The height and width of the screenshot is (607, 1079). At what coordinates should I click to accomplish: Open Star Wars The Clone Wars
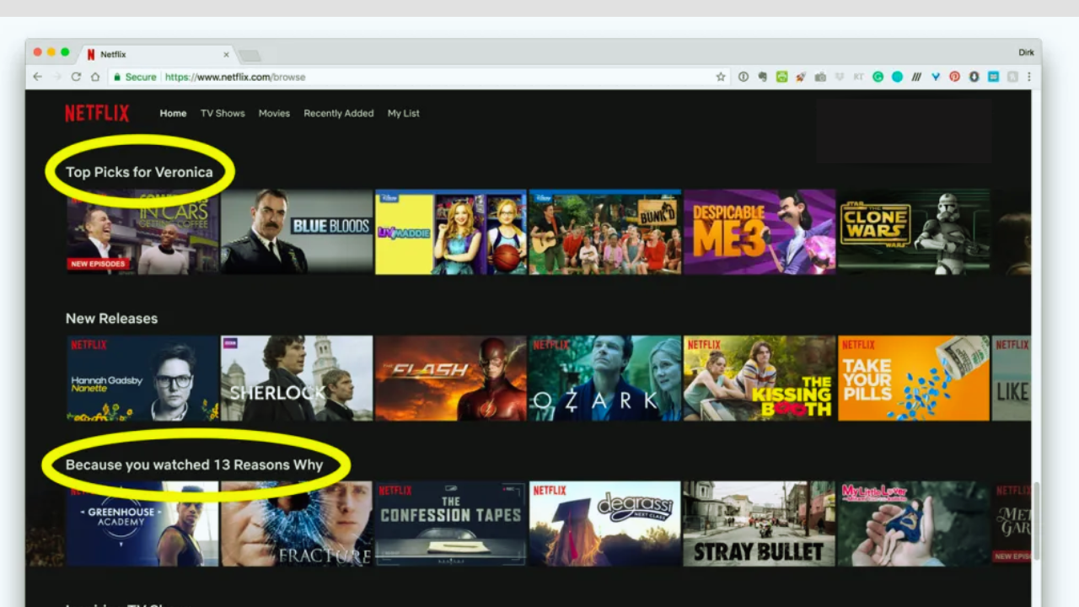pos(914,232)
